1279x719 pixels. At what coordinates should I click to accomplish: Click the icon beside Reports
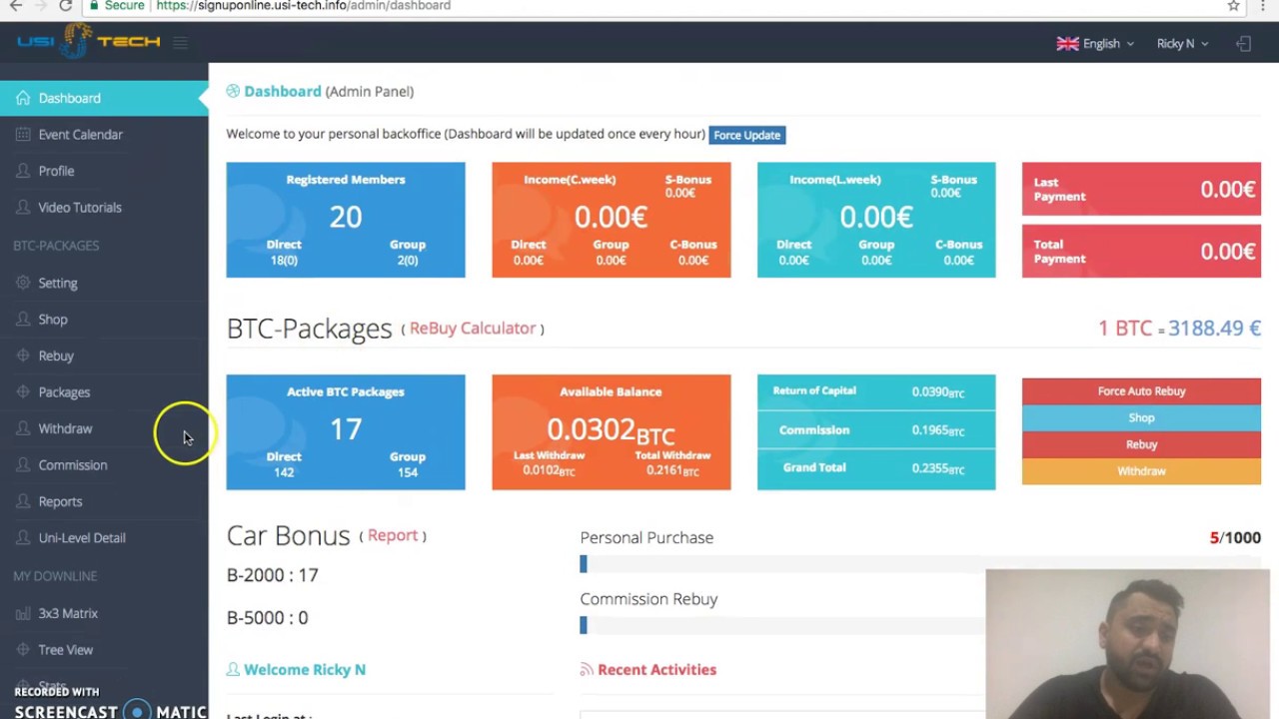[23, 501]
